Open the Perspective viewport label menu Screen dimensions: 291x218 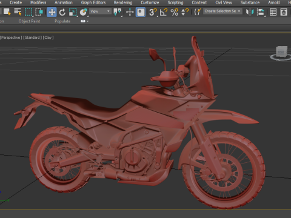point(11,38)
